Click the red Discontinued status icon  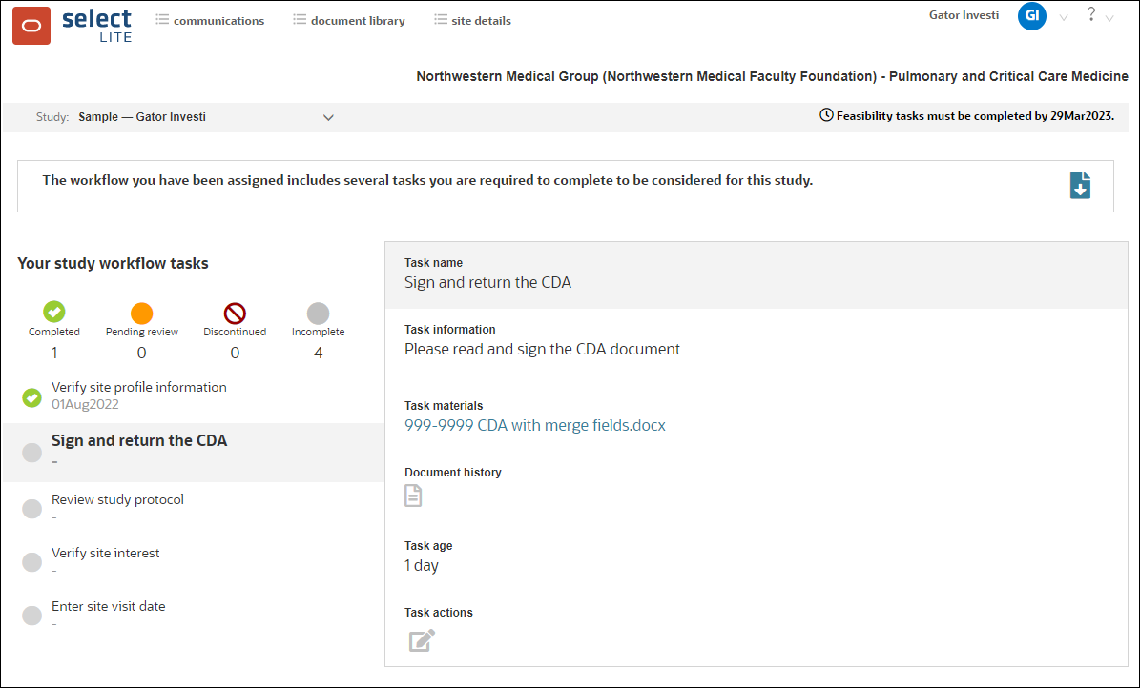(235, 314)
